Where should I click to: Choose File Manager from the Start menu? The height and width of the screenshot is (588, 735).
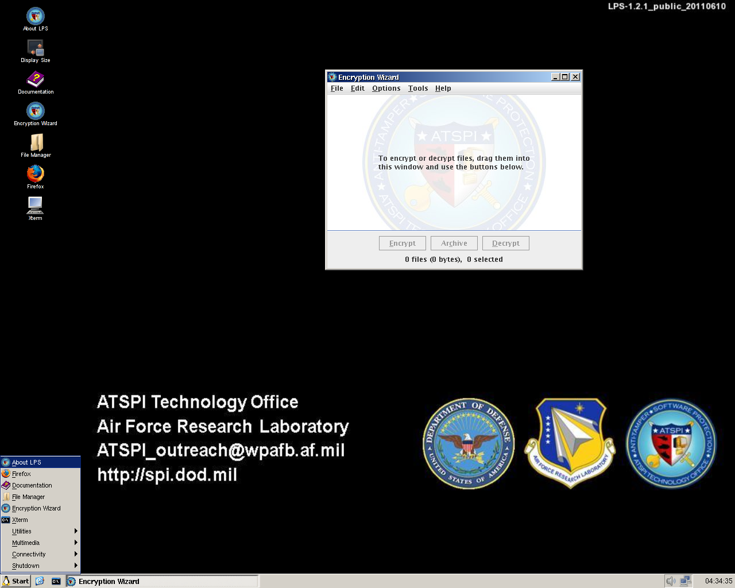[40, 497]
